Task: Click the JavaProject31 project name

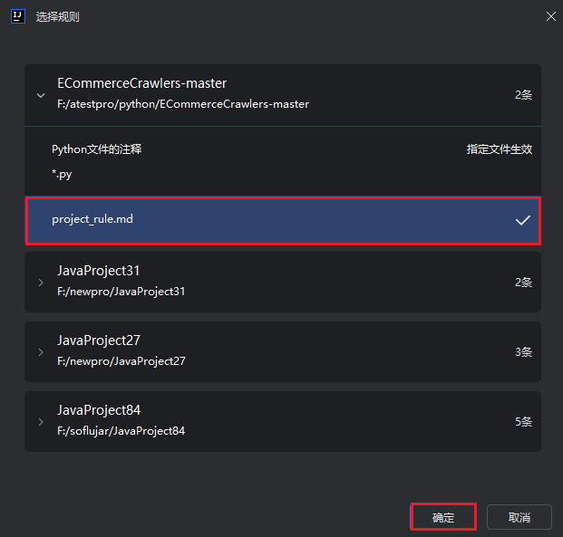Action: [x=98, y=271]
